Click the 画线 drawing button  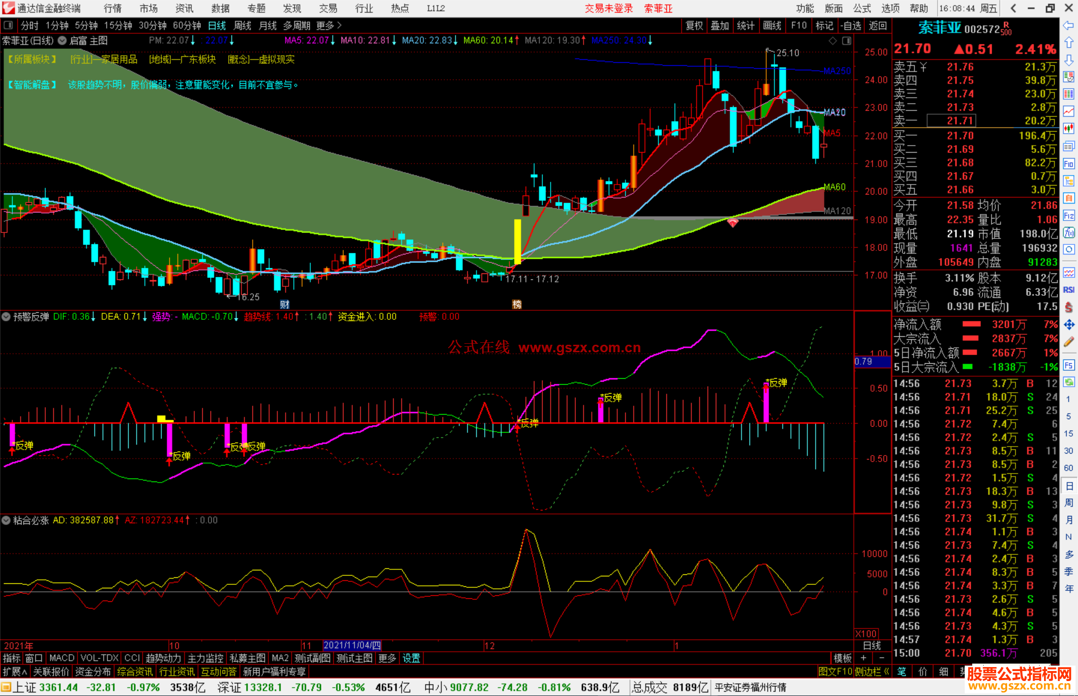772,25
